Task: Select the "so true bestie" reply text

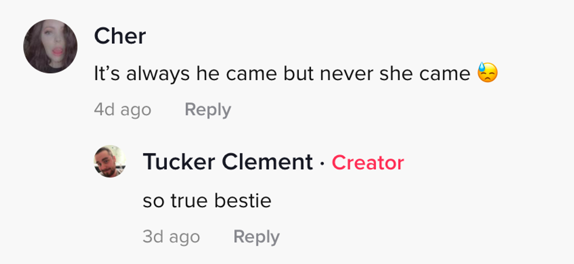Action: pos(207,201)
